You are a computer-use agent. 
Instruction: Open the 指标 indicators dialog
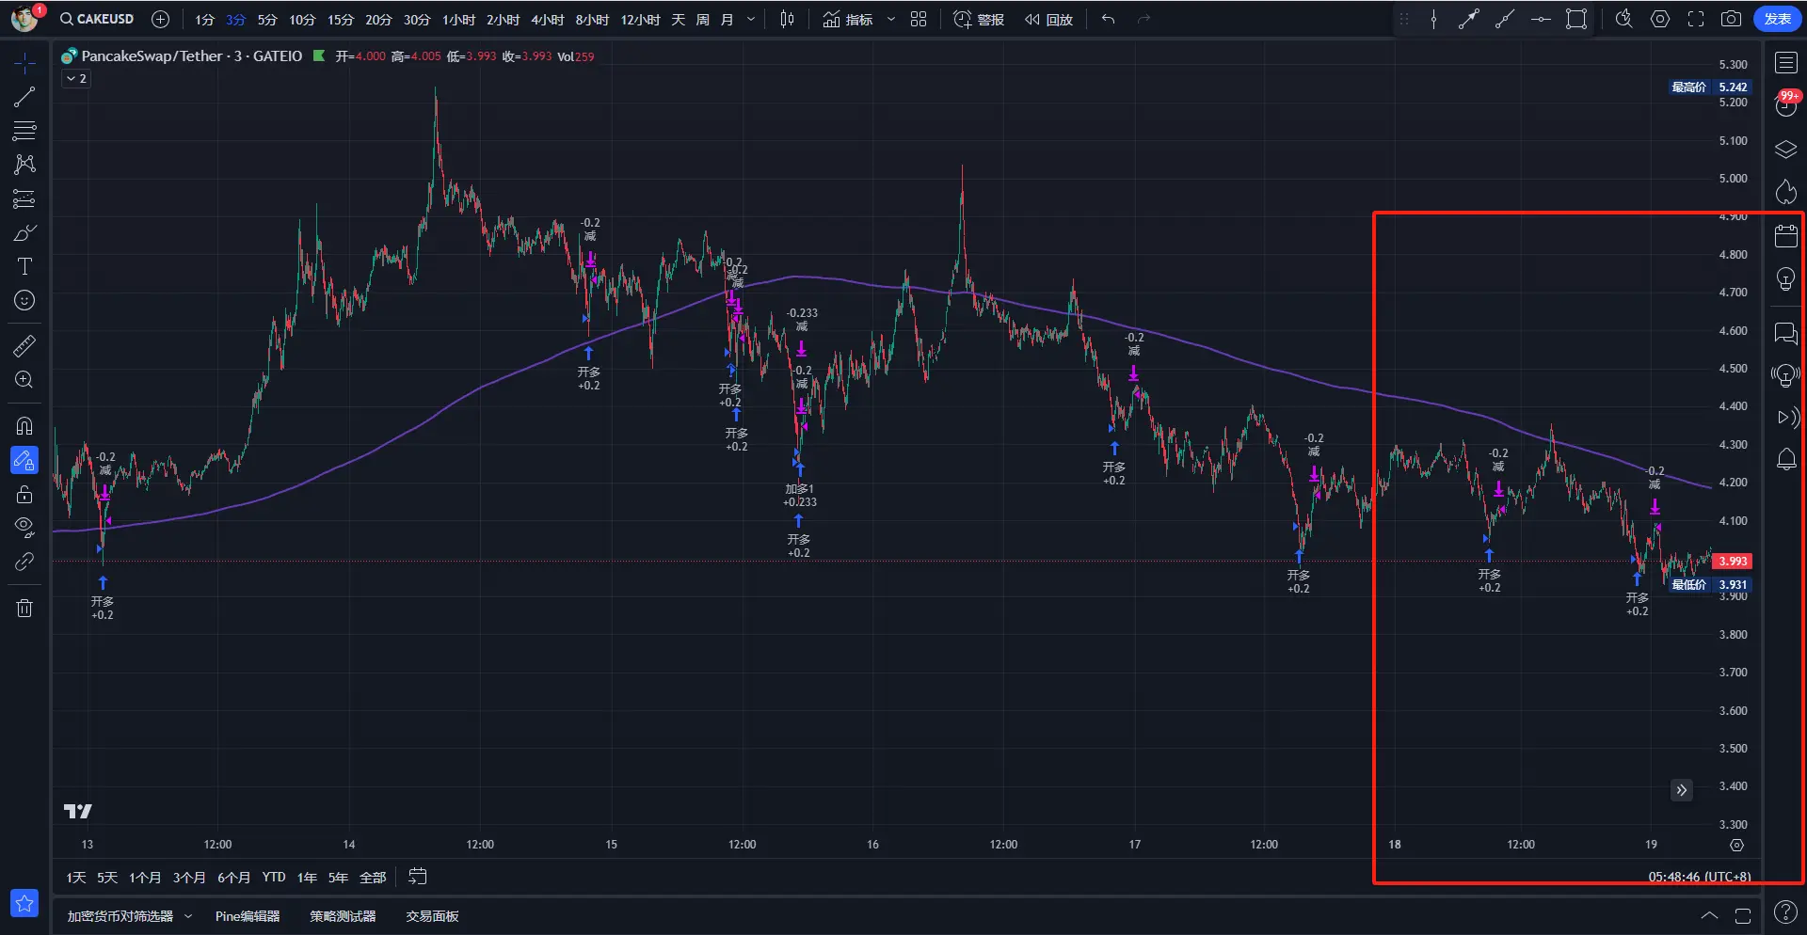(x=848, y=19)
